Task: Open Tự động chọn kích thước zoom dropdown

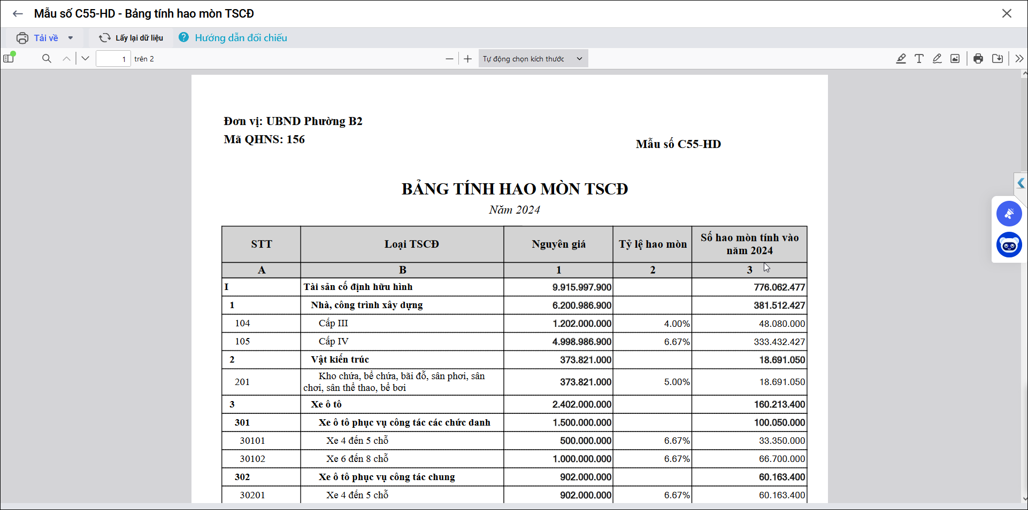Action: pos(533,59)
